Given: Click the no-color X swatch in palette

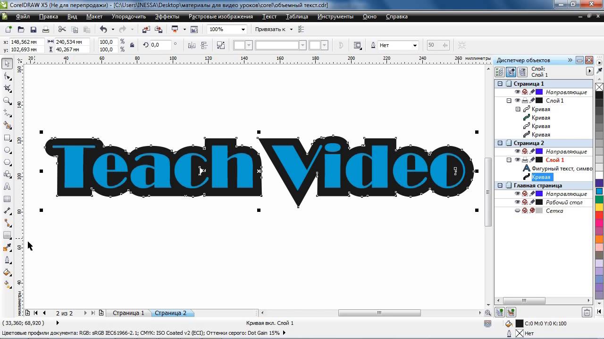Looking at the screenshot, I should click(599, 87).
